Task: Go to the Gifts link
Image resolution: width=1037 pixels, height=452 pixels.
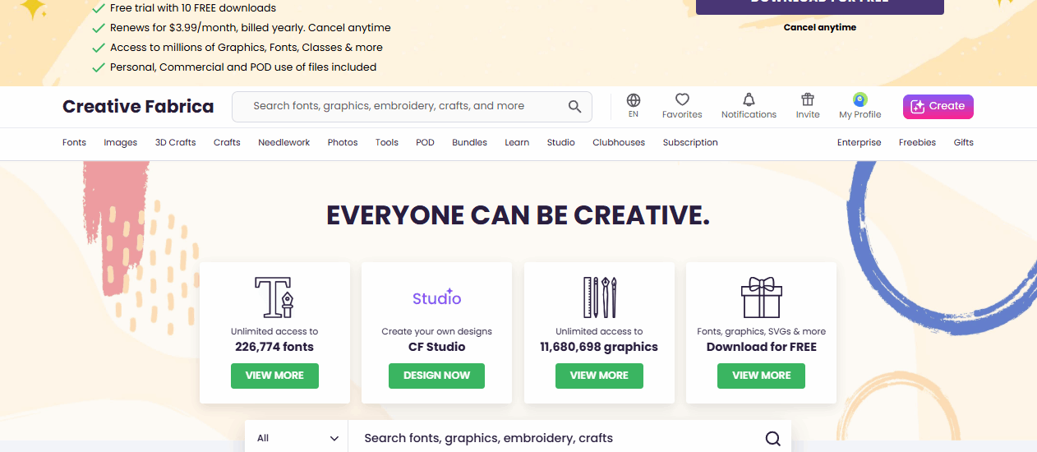Action: 963,142
